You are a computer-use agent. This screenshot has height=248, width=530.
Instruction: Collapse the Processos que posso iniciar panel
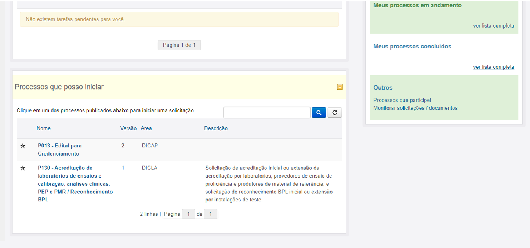[340, 87]
